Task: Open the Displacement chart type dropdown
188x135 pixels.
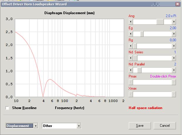Action: coord(36,126)
